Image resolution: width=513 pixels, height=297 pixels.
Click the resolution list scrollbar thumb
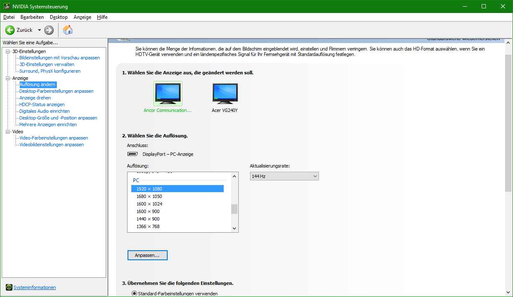click(x=235, y=209)
